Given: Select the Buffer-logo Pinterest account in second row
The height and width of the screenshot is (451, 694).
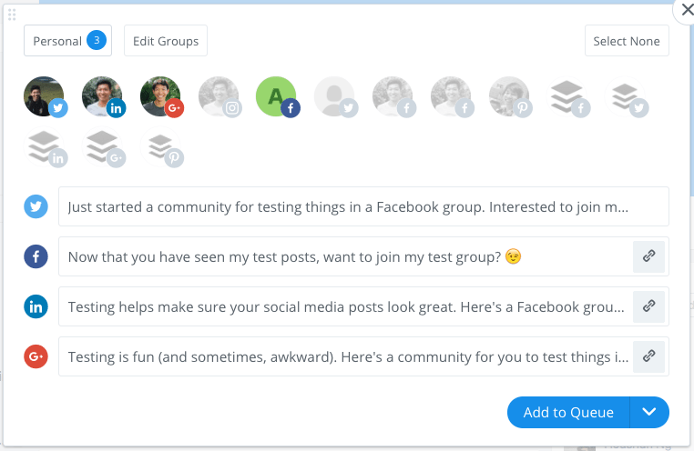Looking at the screenshot, I should tap(160, 146).
